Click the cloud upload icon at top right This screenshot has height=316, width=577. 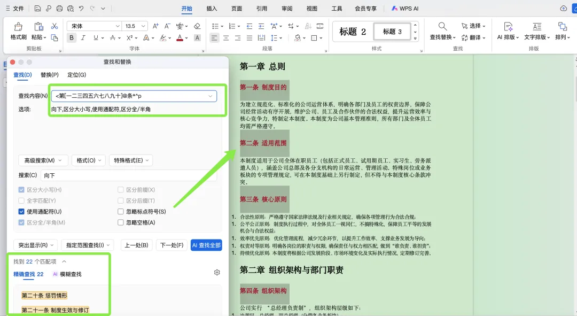pos(564,8)
